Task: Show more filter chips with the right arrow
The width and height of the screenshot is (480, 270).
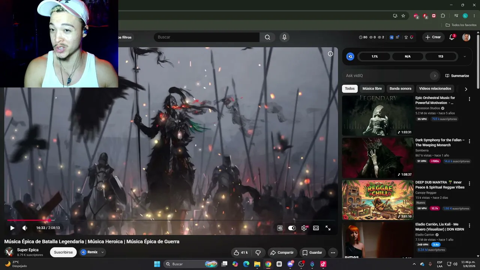Action: 466,89
